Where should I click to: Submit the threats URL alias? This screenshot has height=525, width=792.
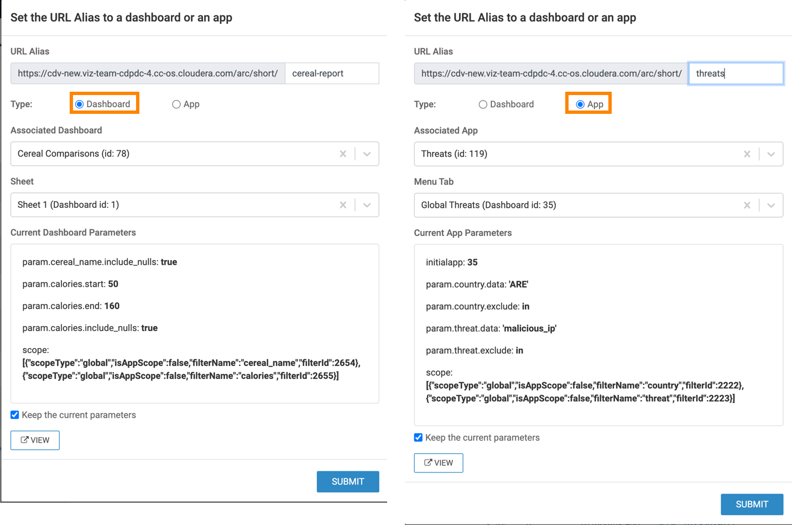coord(752,505)
